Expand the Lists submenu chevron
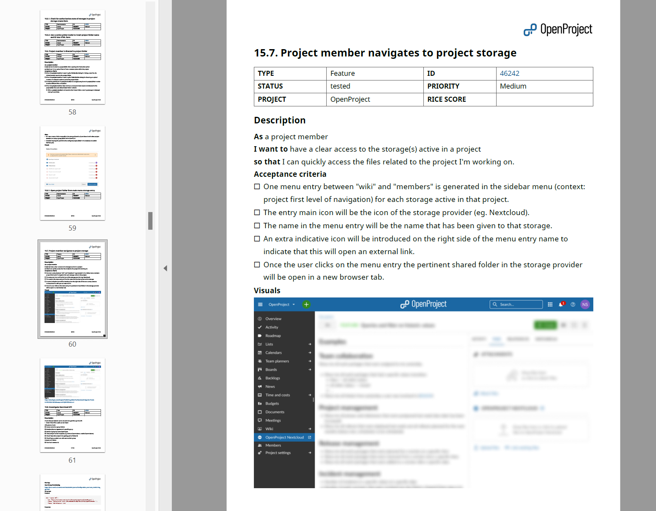 click(310, 344)
